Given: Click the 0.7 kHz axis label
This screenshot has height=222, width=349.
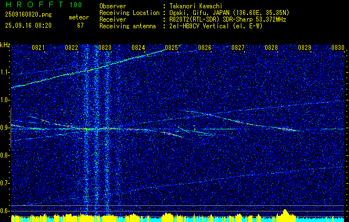Looking at the screenshot, I should click(x=4, y=183).
